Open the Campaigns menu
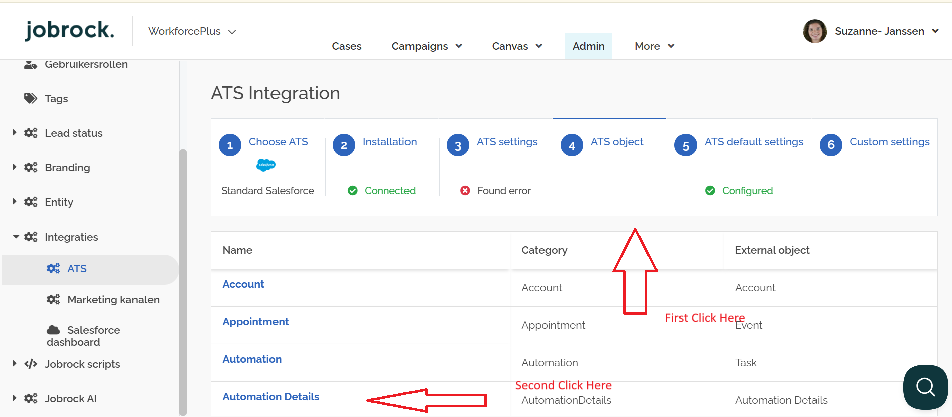The image size is (952, 417). click(420, 46)
